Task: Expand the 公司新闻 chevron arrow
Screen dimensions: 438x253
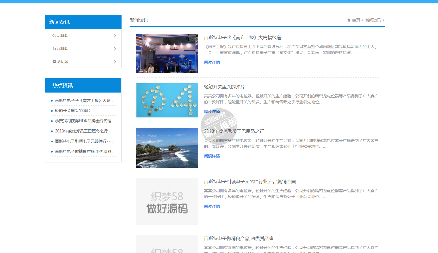Action: point(115,36)
